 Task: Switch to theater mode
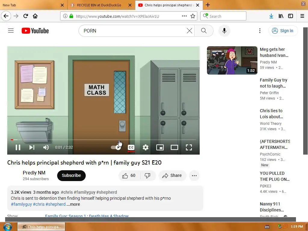point(174,147)
